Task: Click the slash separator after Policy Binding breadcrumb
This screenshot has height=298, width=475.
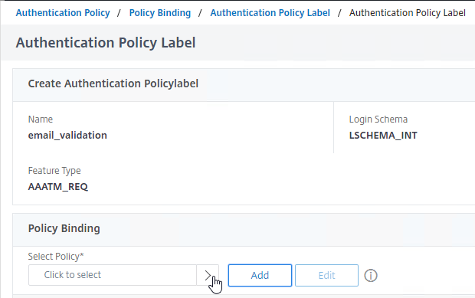Action: (200, 13)
